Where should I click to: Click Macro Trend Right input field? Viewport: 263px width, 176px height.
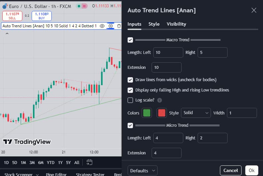point(213,53)
